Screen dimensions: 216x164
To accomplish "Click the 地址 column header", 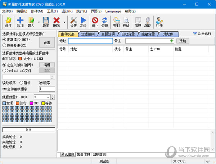I will [x=91, y=49].
